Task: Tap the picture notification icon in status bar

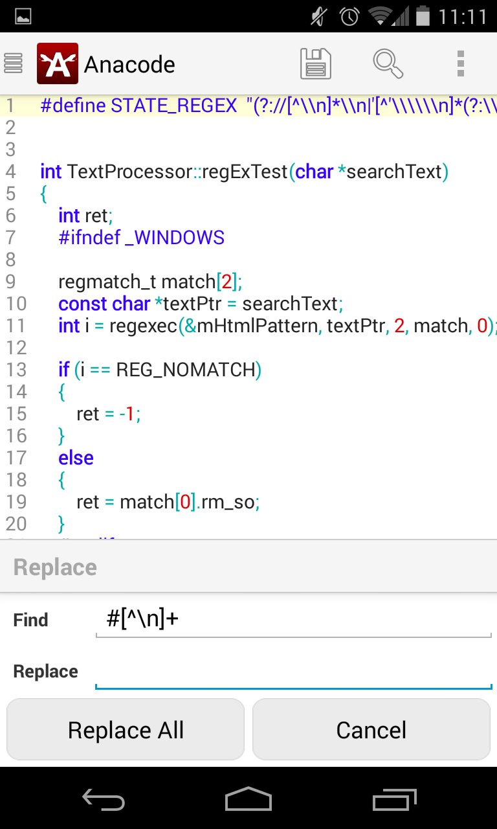Action: (23, 16)
